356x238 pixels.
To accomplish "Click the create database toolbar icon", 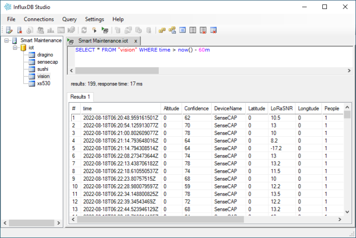I will point(118,30).
